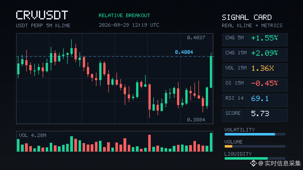Select the VOL 15M 1.36X card
This screenshot has width=303, height=170.
(x=255, y=70)
